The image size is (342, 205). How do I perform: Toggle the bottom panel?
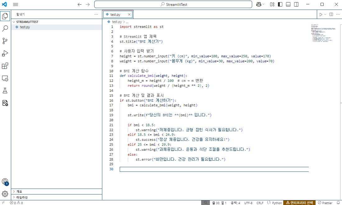pyautogui.click(x=288, y=4)
